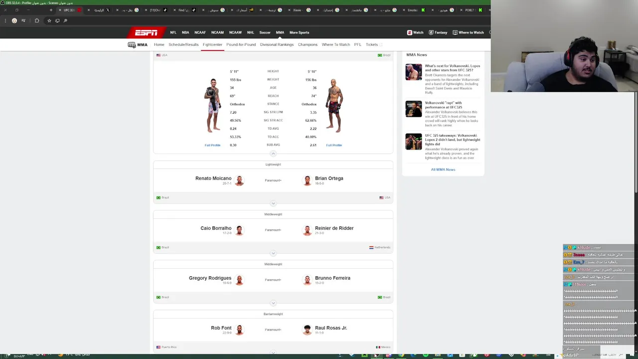Open ESPN Fantasy from header
This screenshot has width=638, height=359.
pyautogui.click(x=438, y=32)
